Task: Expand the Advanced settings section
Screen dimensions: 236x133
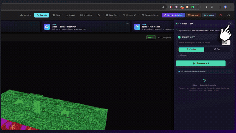Action: click(183, 55)
